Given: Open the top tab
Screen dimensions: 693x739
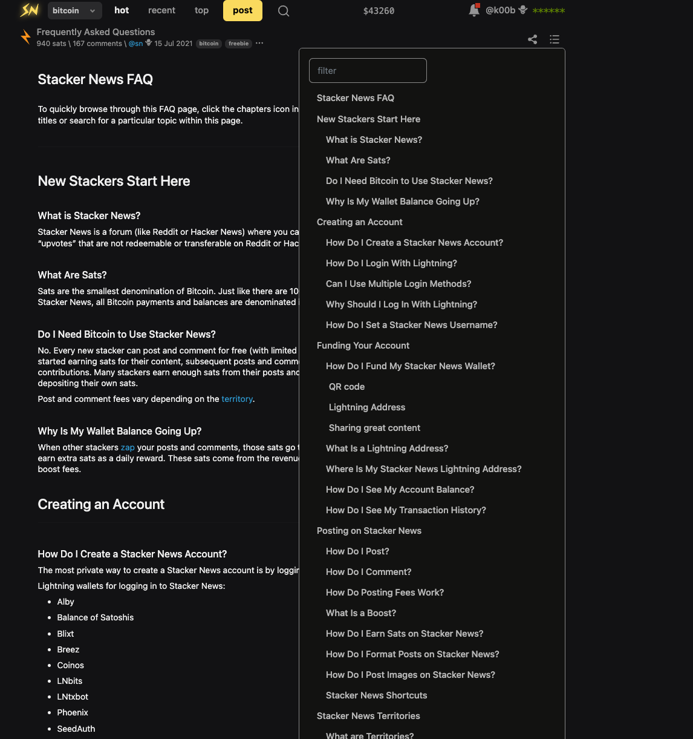Looking at the screenshot, I should pyautogui.click(x=201, y=10).
